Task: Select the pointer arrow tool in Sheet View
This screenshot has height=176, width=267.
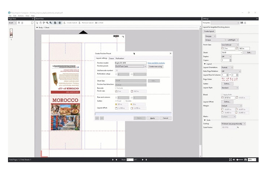Action: (x=37, y=22)
